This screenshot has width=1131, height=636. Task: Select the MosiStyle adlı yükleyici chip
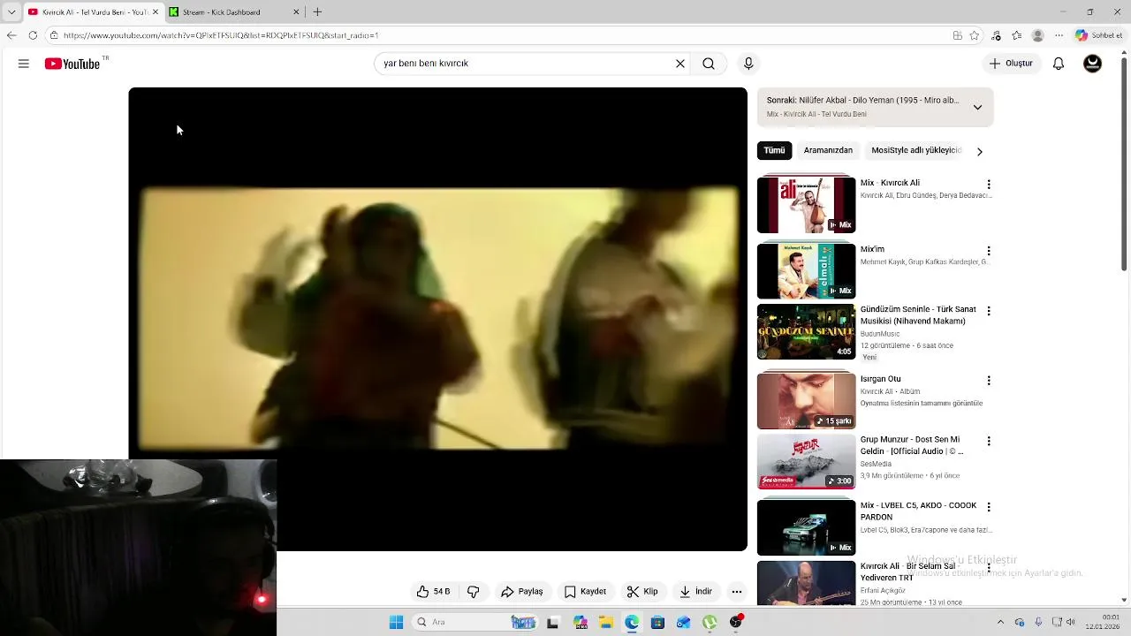[916, 151]
